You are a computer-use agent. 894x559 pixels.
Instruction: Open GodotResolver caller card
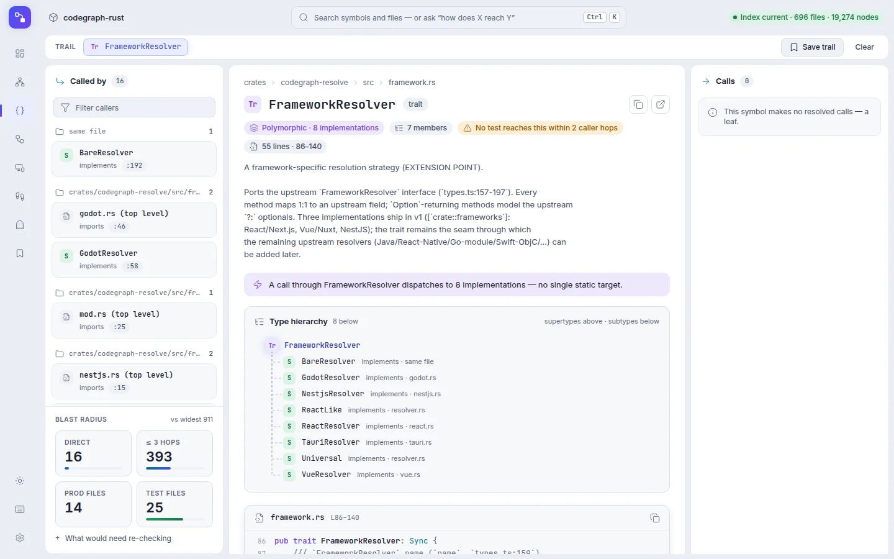point(134,260)
